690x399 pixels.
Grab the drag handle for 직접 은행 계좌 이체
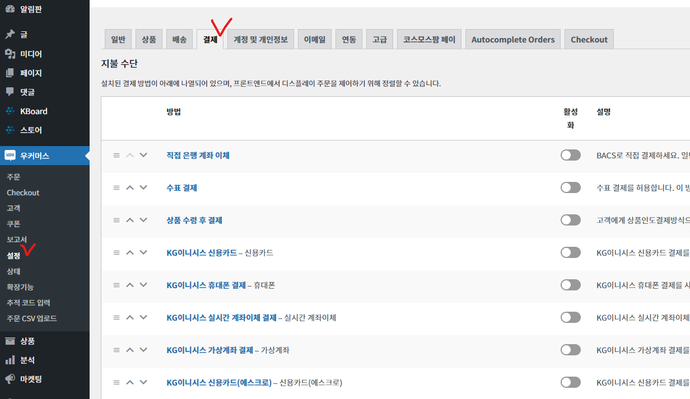[116, 155]
